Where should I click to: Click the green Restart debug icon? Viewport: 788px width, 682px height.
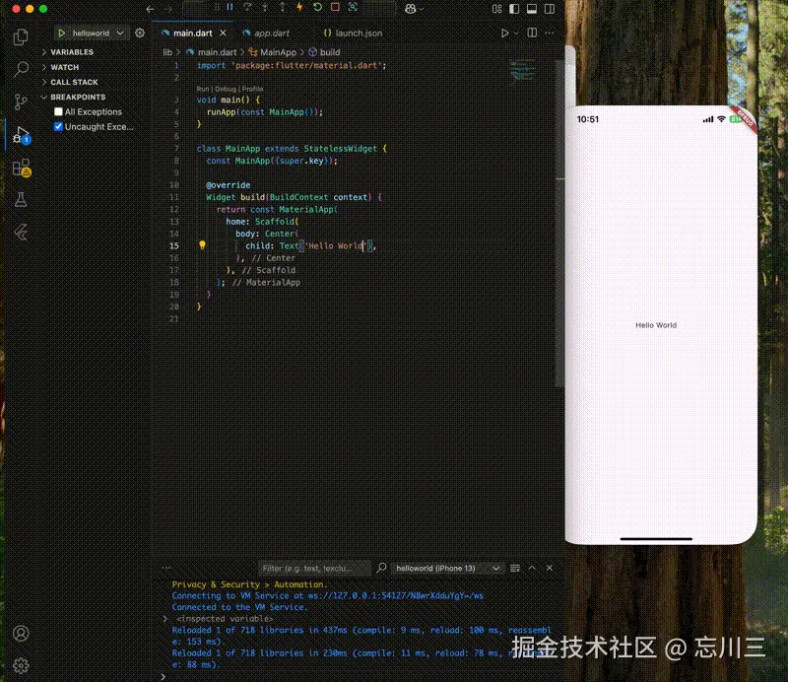point(317,7)
